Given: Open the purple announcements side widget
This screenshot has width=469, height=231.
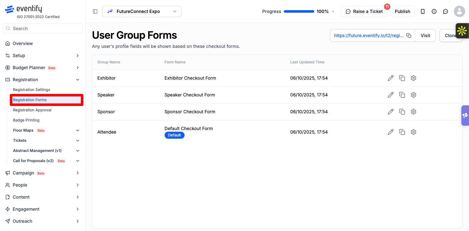Looking at the screenshot, I should pyautogui.click(x=465, y=115).
